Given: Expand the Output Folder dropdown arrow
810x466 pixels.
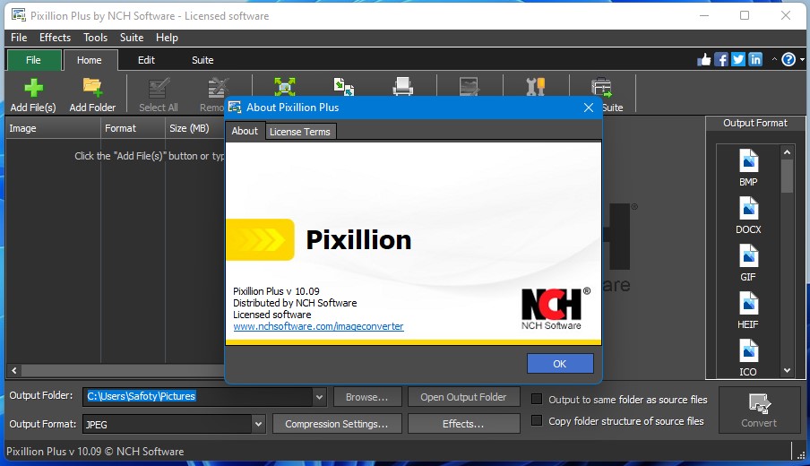Looking at the screenshot, I should tap(319, 397).
